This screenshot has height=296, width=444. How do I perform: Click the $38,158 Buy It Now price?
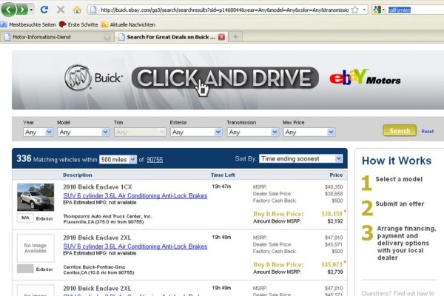click(x=332, y=214)
